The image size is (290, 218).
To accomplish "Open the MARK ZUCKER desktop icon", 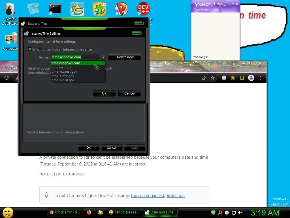I will (x=10, y=13).
